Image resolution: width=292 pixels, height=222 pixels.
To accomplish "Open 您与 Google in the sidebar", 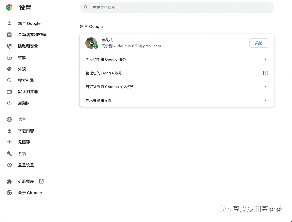I will (29, 23).
